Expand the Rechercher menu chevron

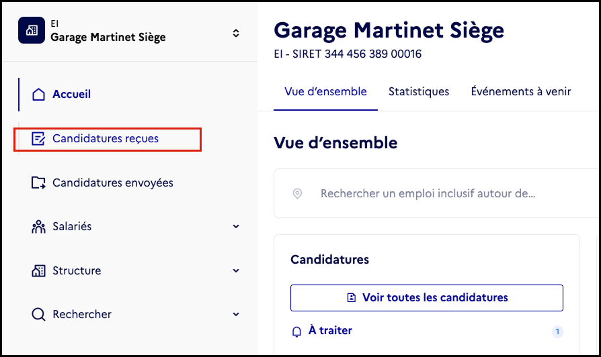click(x=236, y=315)
